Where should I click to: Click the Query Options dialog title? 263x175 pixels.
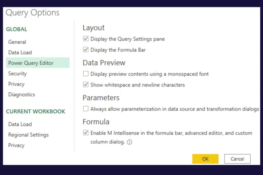32,13
